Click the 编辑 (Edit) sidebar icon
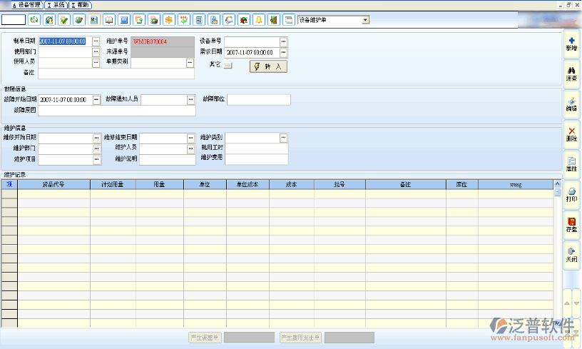The width and height of the screenshot is (582, 349). coord(571,103)
